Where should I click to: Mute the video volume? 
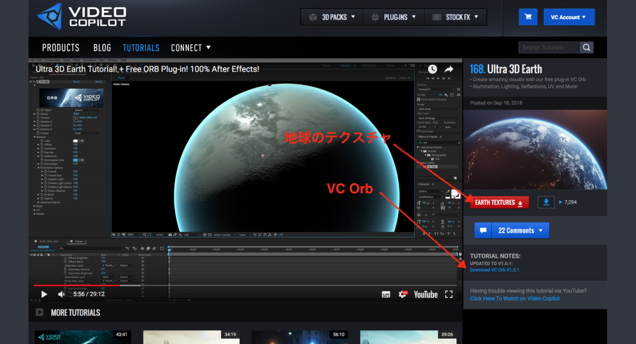[x=61, y=294]
